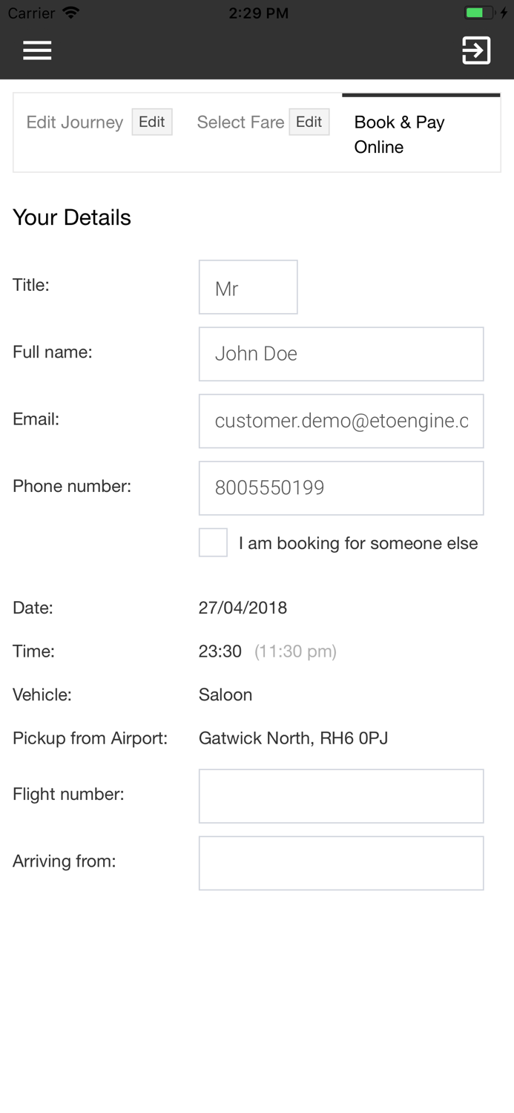The width and height of the screenshot is (514, 1113).
Task: Switch to the Book & Pay Online tab
Action: point(400,134)
